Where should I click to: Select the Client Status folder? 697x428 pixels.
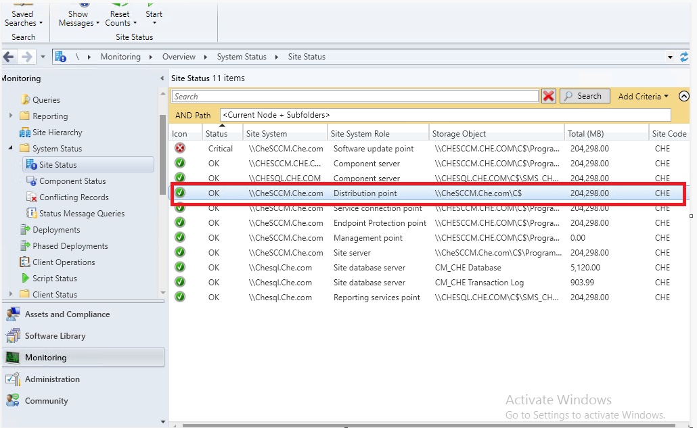point(48,294)
